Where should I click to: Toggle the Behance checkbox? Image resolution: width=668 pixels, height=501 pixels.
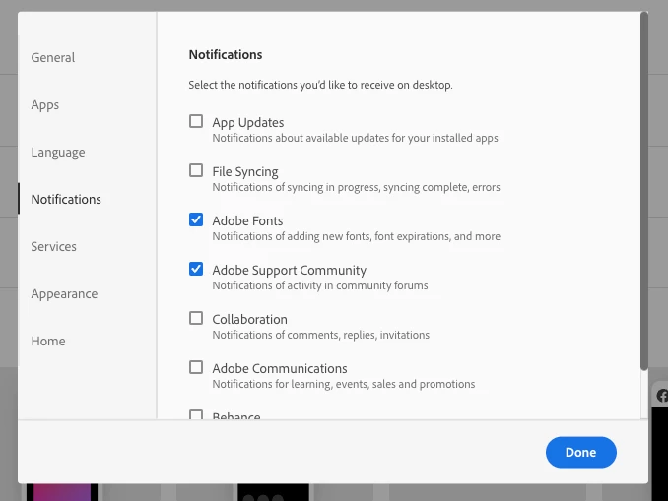[196, 414]
